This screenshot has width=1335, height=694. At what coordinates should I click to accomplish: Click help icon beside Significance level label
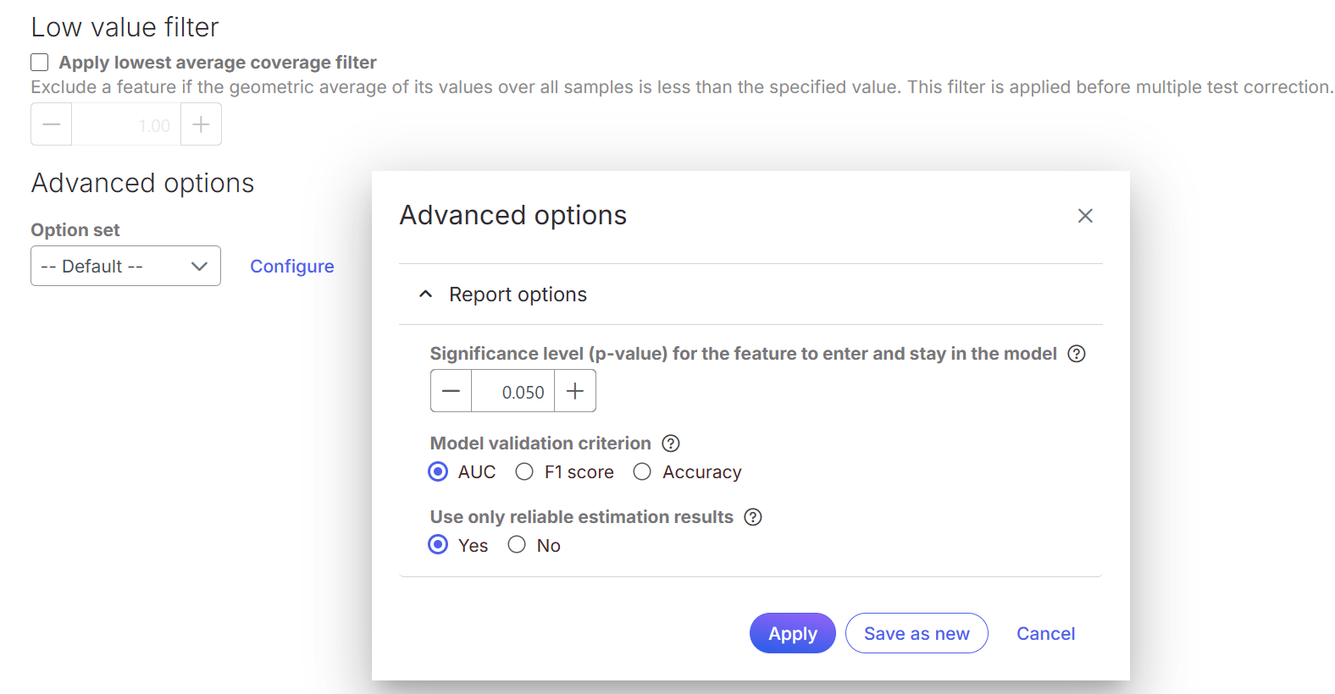point(1076,354)
